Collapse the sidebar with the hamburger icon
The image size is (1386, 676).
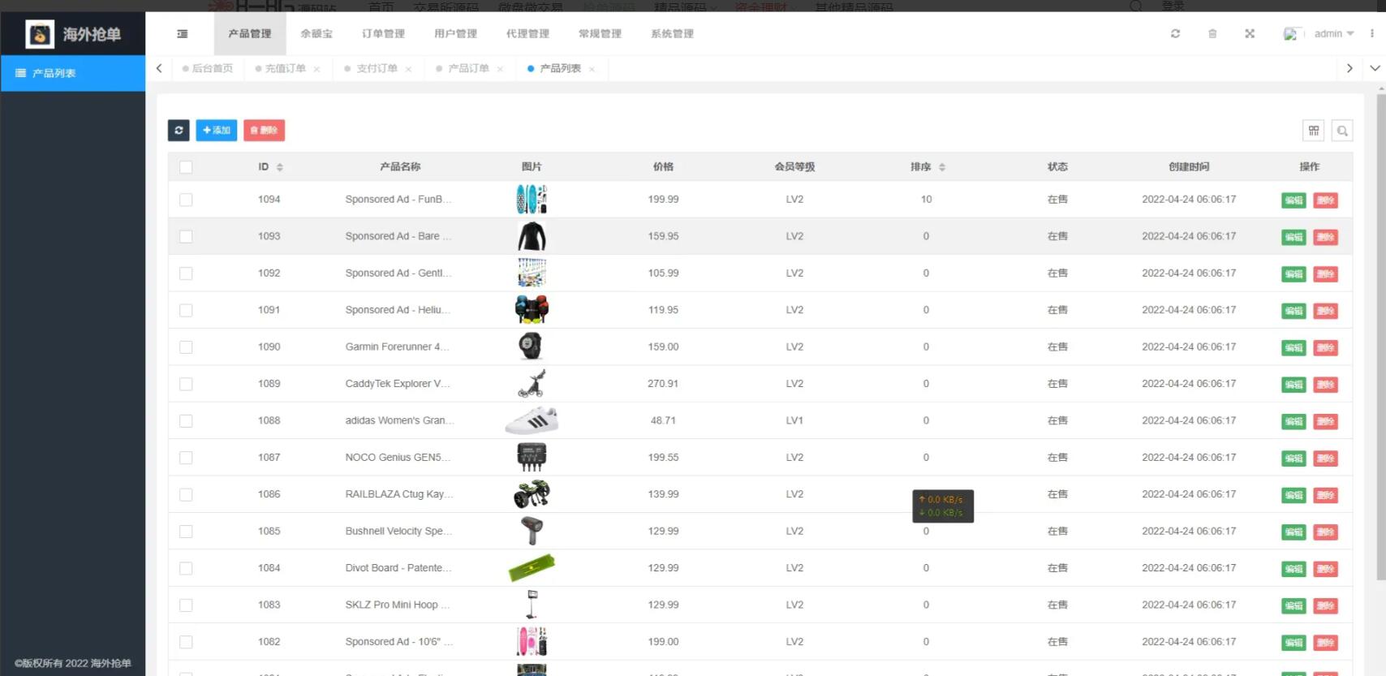182,34
